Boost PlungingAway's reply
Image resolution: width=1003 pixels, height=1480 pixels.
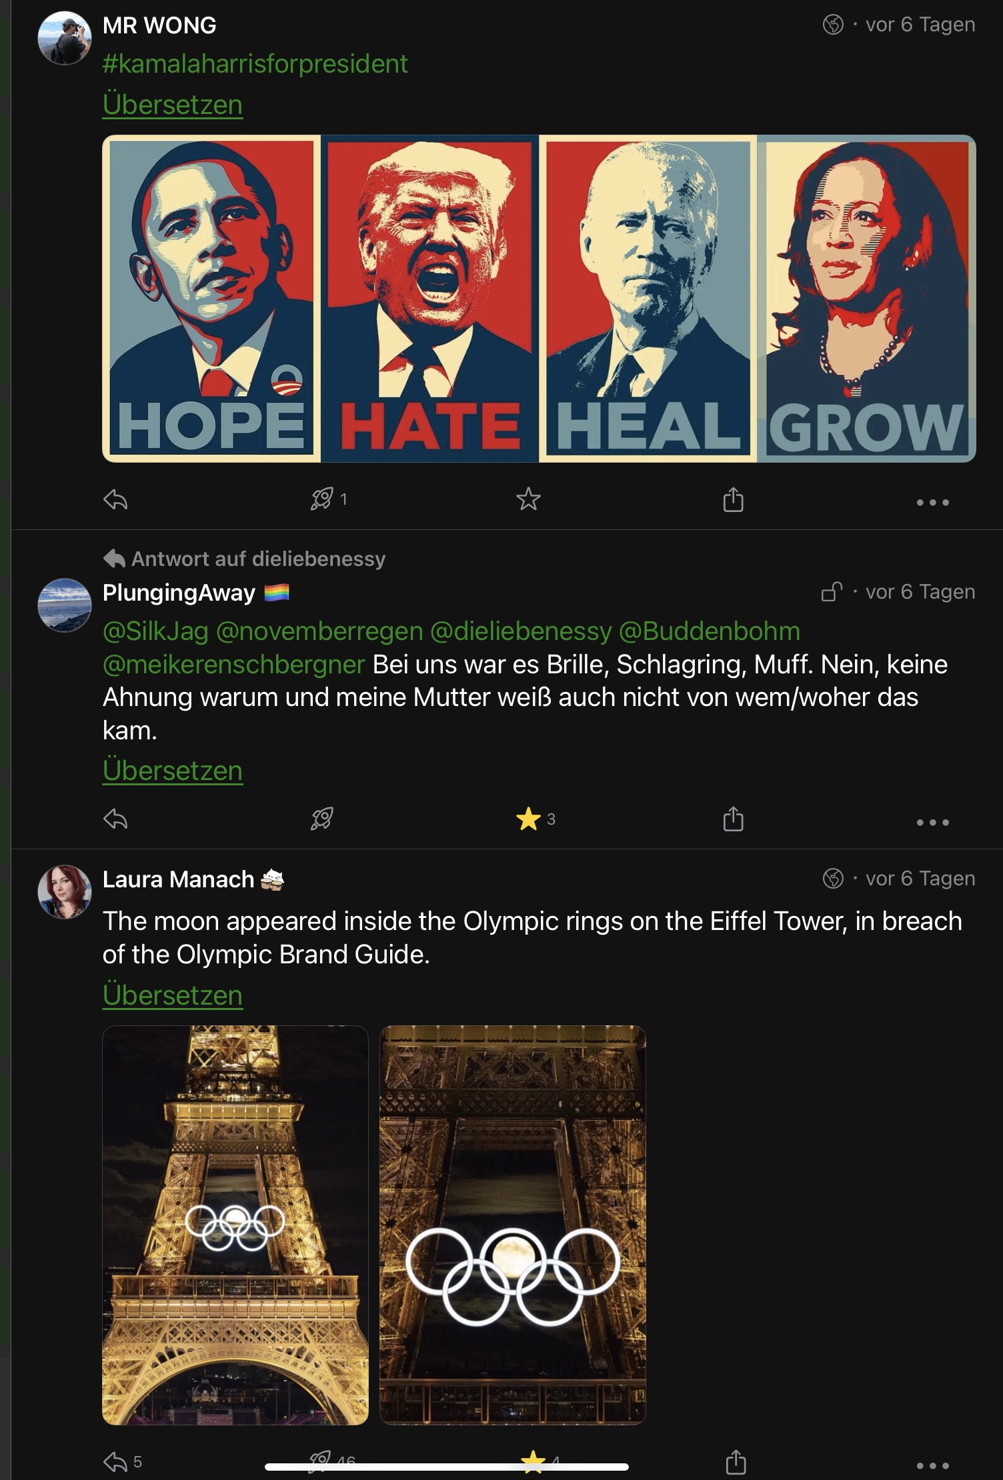(322, 819)
